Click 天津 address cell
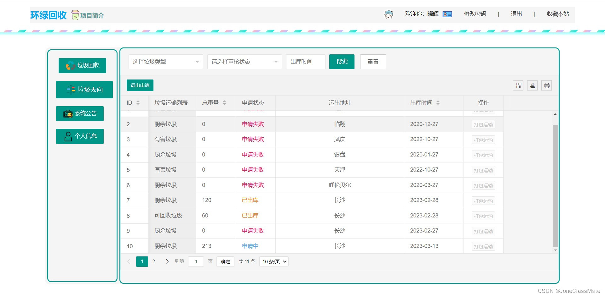 (x=340, y=170)
